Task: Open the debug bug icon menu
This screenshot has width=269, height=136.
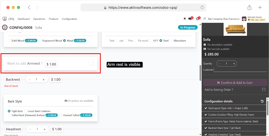Action: tap(185, 19)
